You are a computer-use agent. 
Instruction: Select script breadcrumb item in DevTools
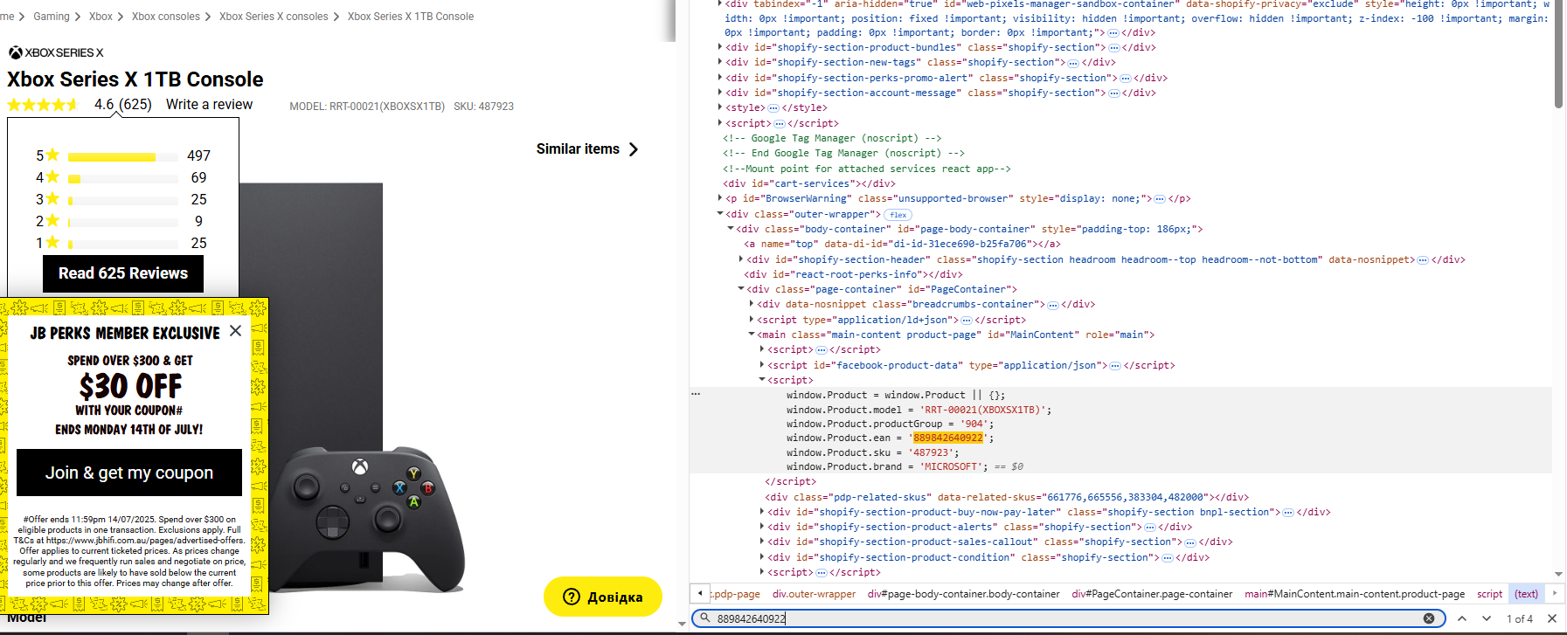coord(1489,594)
